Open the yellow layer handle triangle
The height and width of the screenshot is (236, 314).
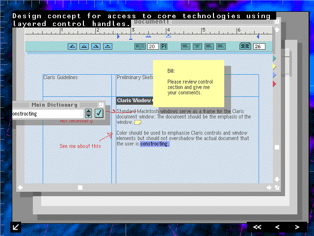click(x=274, y=67)
